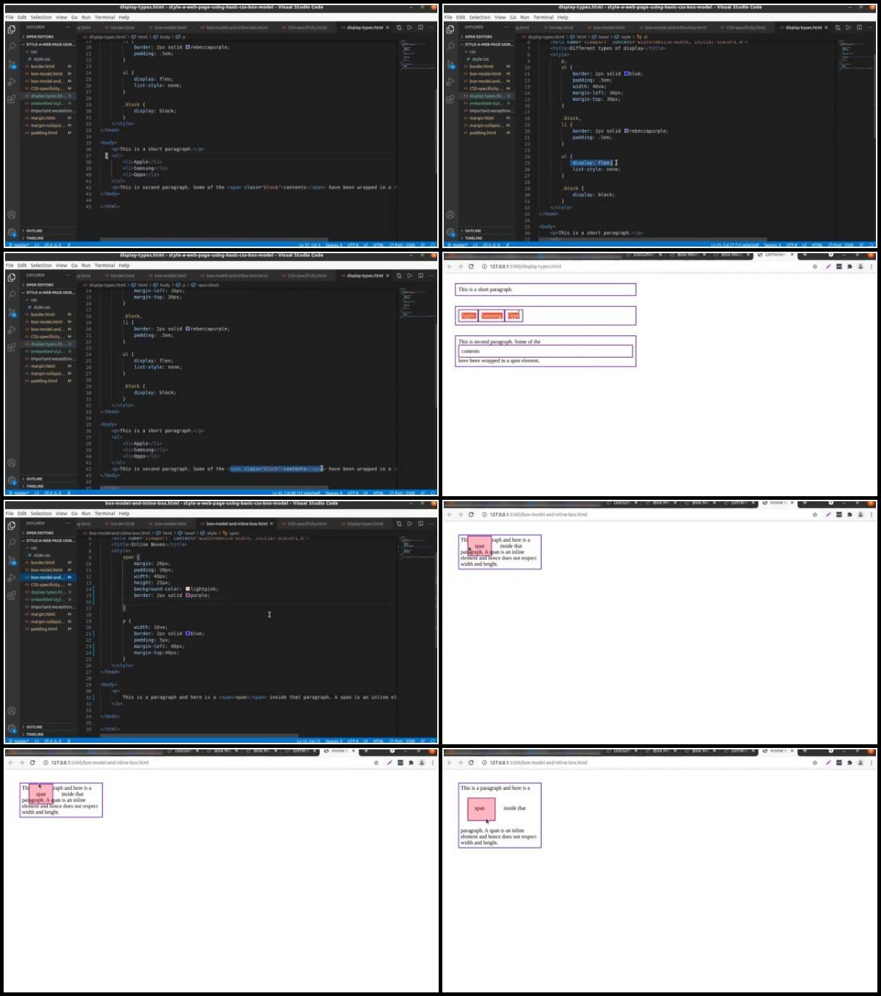
Task: Click Explorer icon in the inline-box VS Code window
Action: [12, 524]
